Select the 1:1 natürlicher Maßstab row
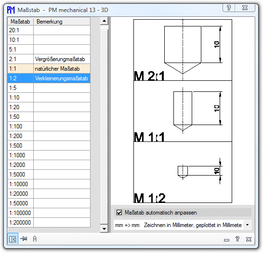 [49, 69]
